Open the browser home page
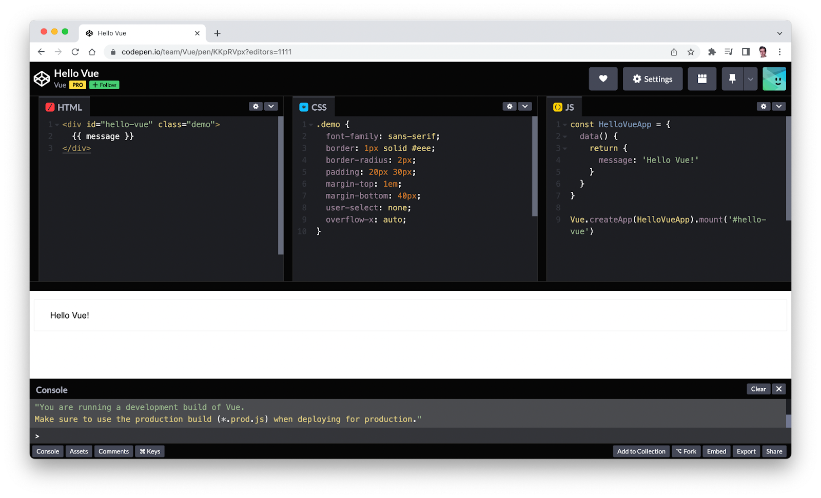Image resolution: width=821 pixels, height=498 pixels. pos(92,52)
